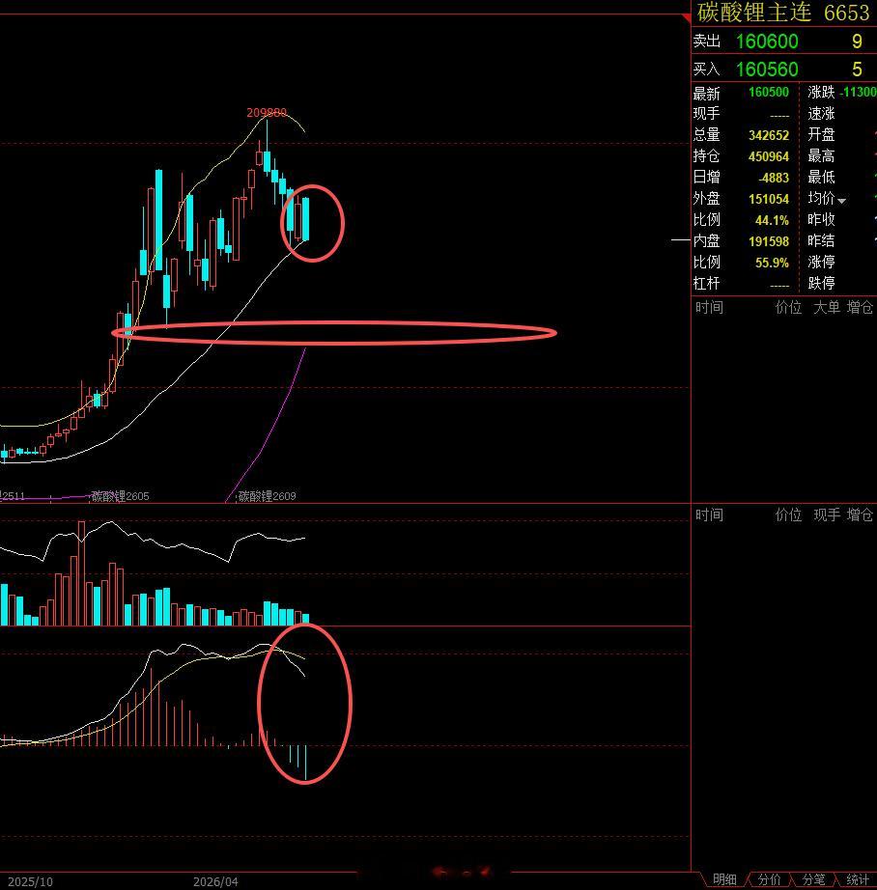Click the 昨结 label
This screenshot has width=877, height=890.
(821, 240)
